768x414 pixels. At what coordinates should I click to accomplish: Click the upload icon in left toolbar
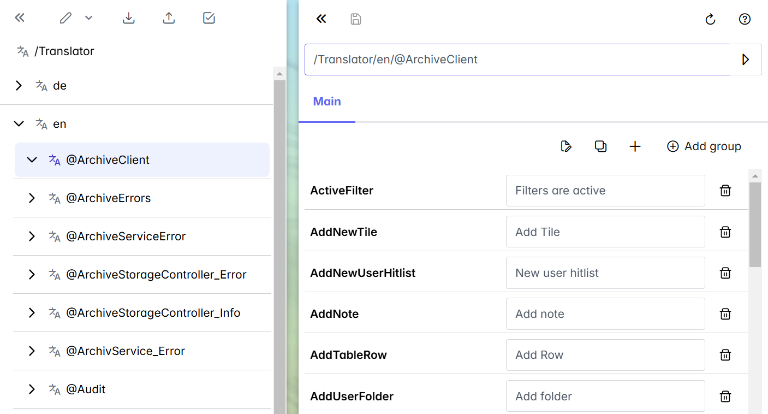[x=169, y=18]
